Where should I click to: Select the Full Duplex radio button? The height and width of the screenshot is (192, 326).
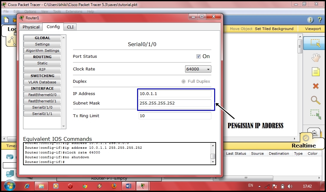pos(183,81)
